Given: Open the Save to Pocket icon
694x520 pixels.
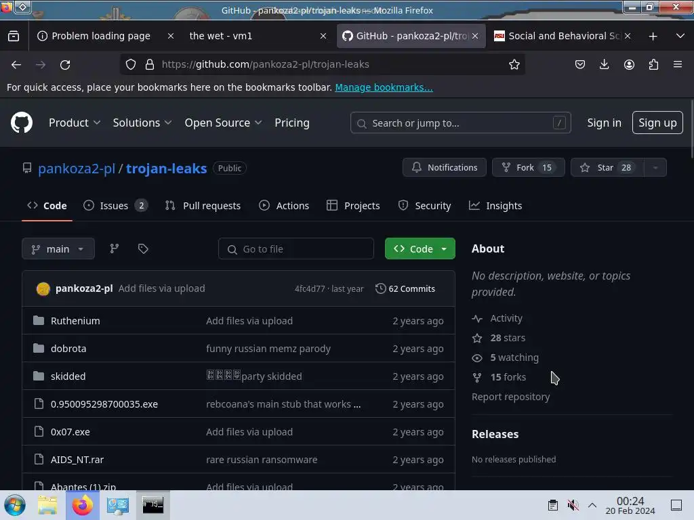Looking at the screenshot, I should [x=580, y=64].
